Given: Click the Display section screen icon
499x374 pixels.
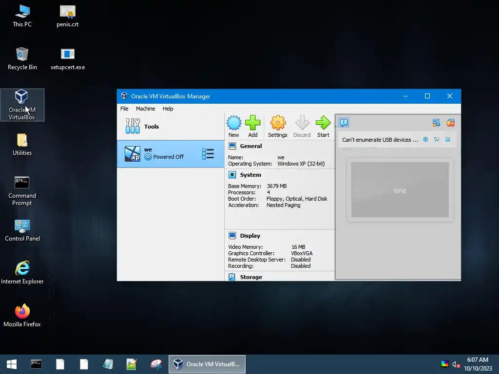Looking at the screenshot, I should tap(232, 235).
